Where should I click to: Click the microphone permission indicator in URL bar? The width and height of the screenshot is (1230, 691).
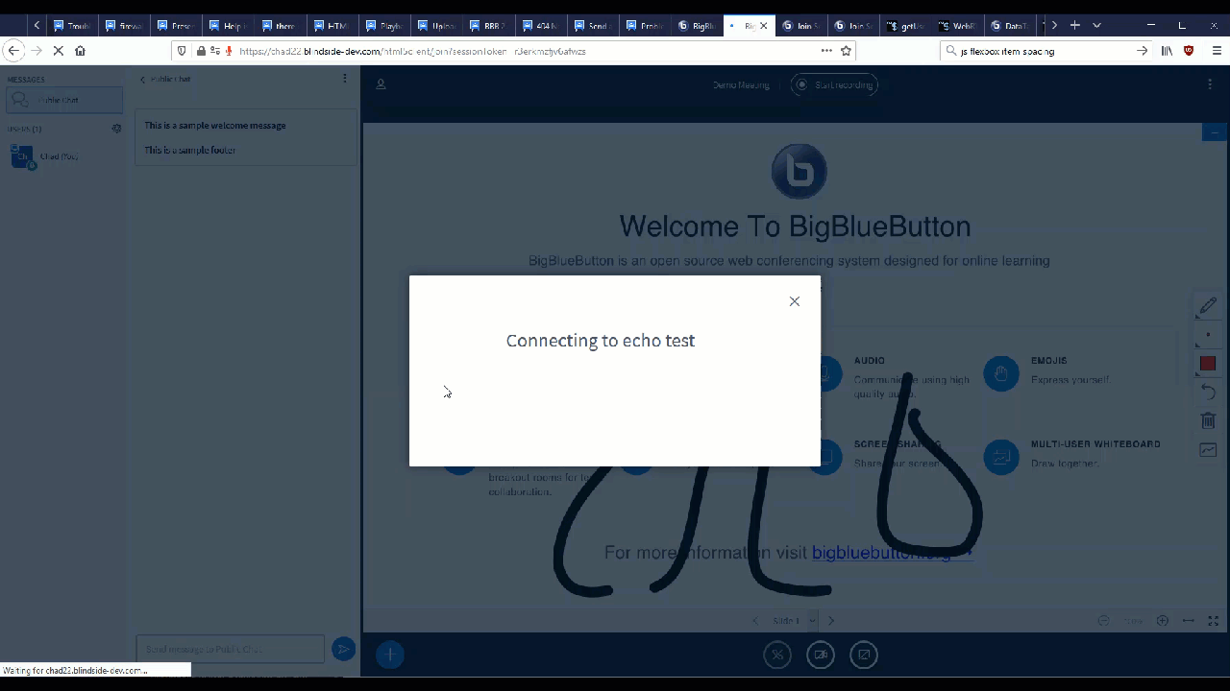[x=229, y=51]
